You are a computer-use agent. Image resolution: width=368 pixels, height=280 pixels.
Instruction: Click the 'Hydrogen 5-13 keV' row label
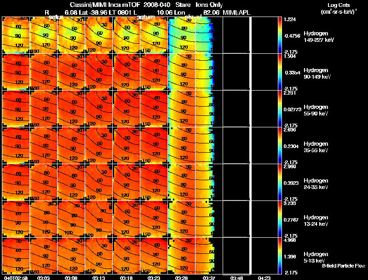(316, 257)
